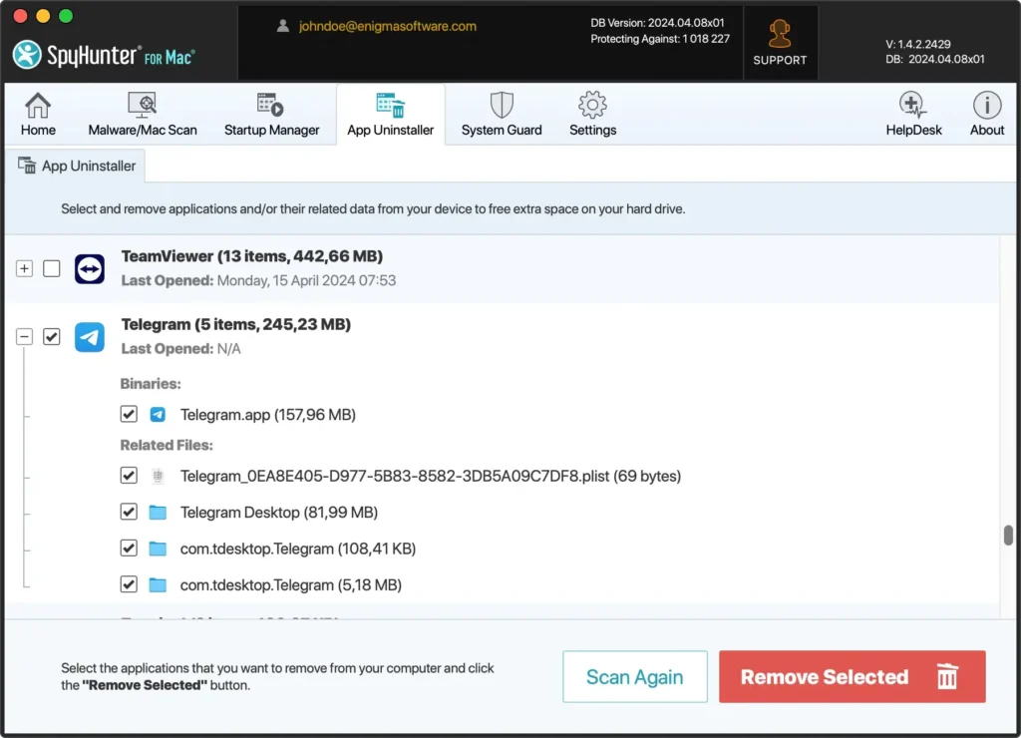Click the vertical scrollbar handle

[1008, 535]
